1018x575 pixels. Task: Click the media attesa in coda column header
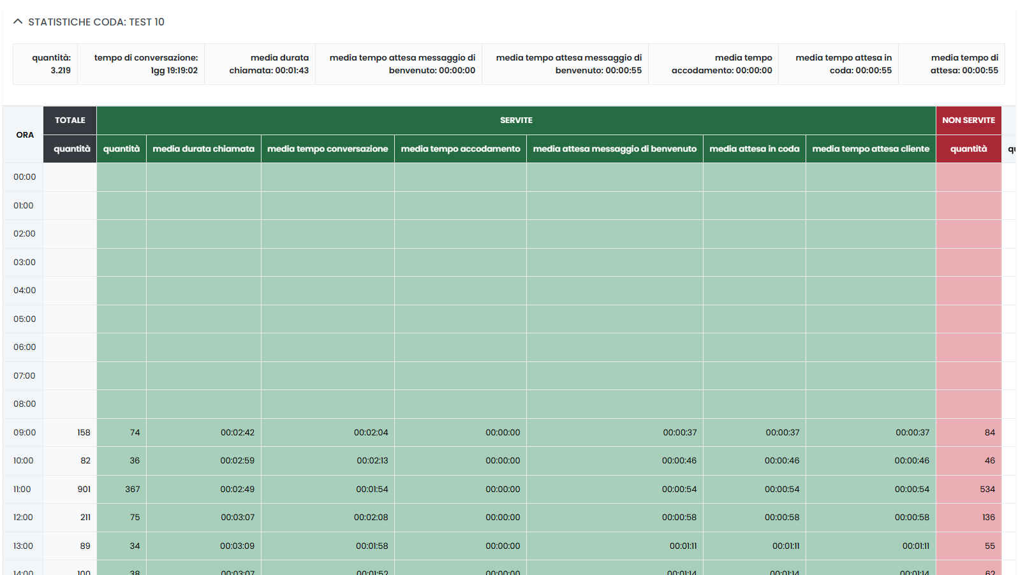754,149
